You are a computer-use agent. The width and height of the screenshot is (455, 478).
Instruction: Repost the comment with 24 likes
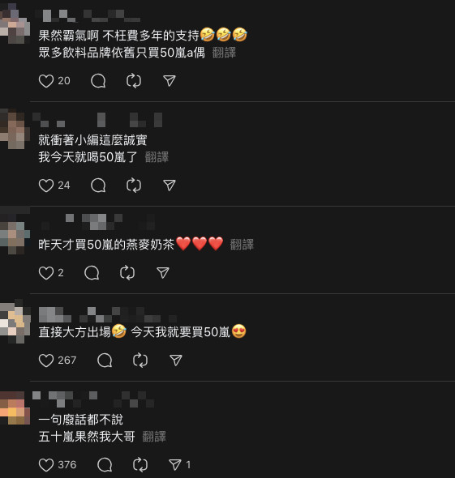[134, 186]
